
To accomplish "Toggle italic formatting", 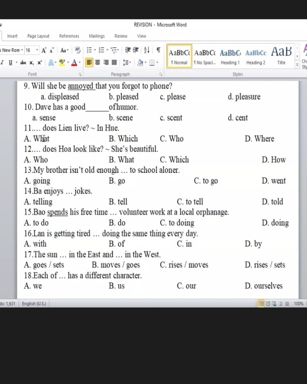I will (x=2, y=62).
